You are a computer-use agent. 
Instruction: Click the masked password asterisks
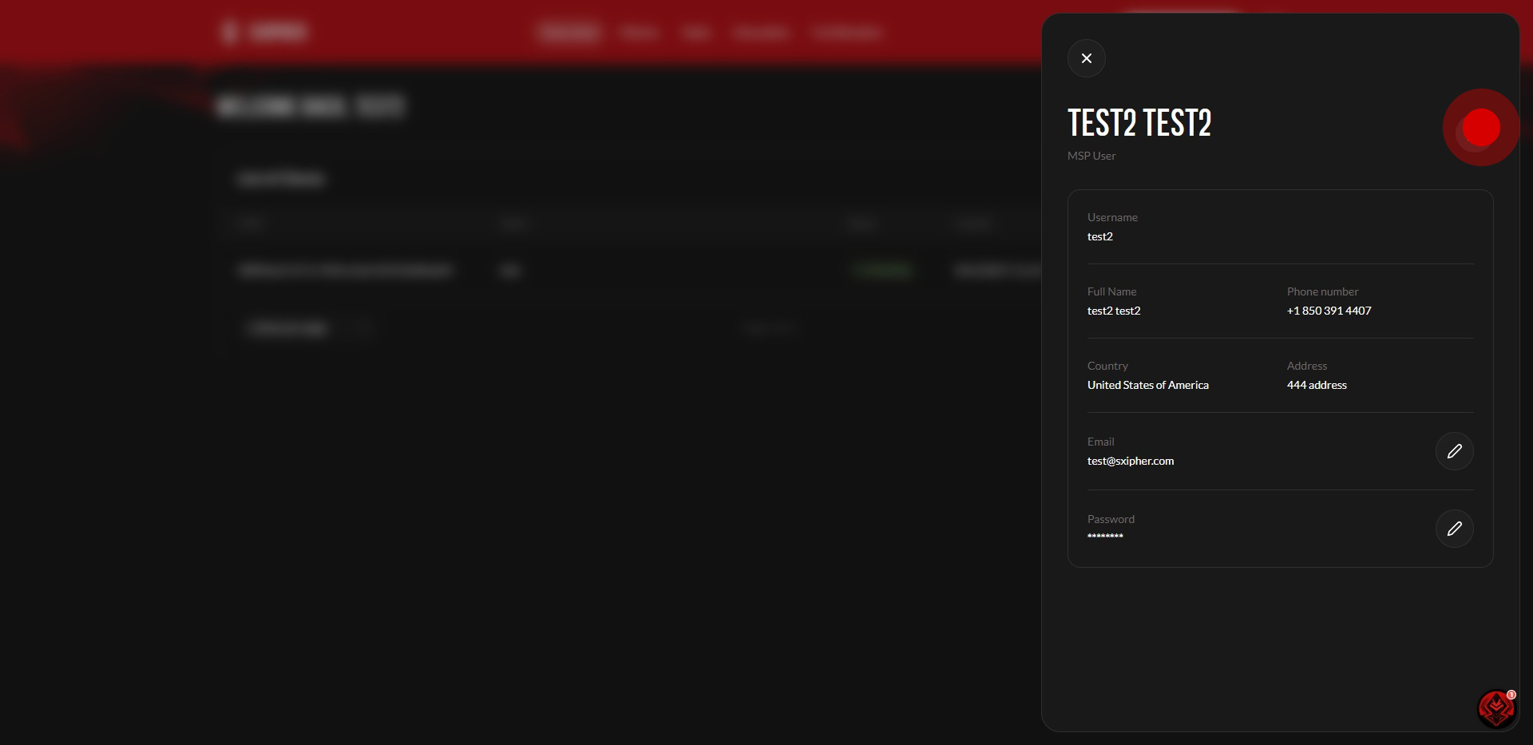pyautogui.click(x=1105, y=537)
